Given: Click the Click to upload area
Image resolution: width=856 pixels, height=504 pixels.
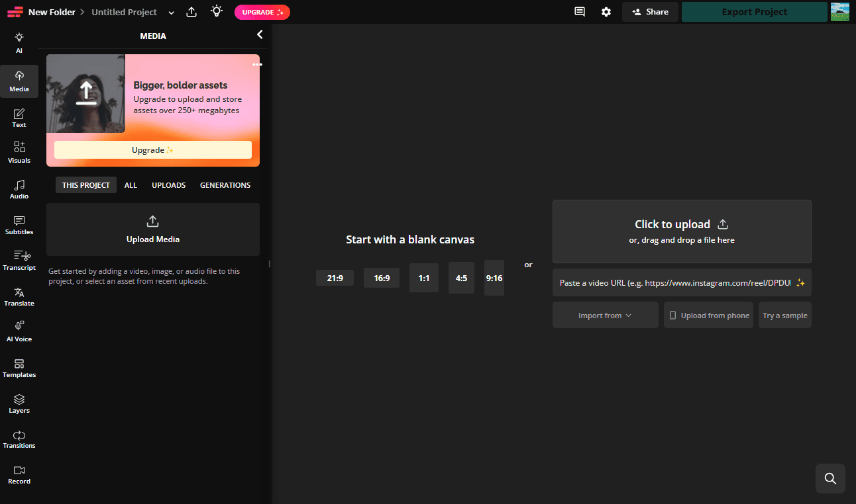Looking at the screenshot, I should click(682, 231).
